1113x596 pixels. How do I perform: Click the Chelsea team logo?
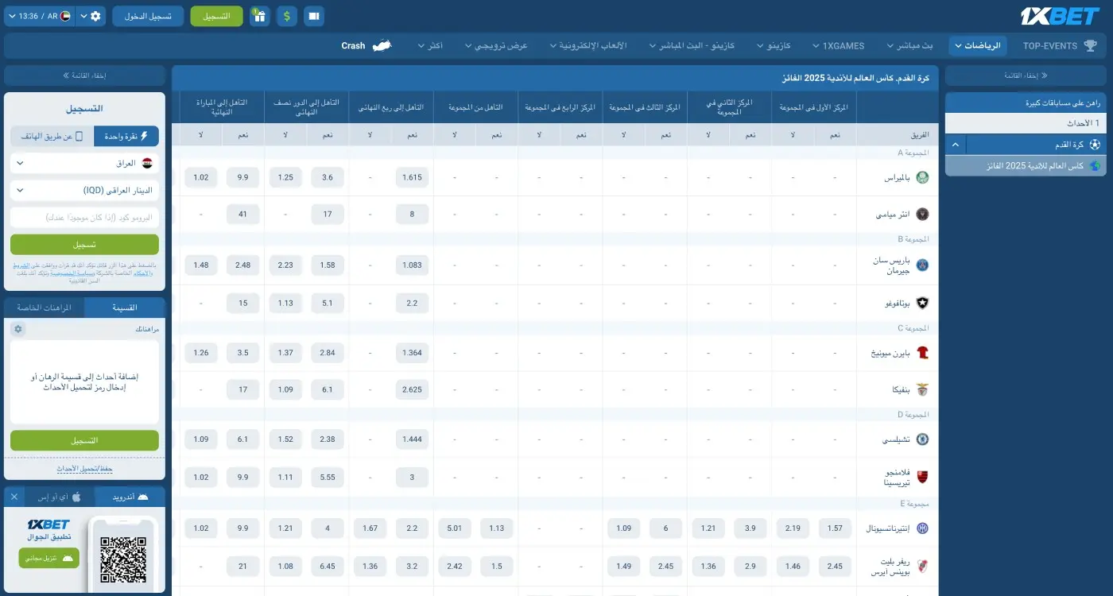point(922,439)
